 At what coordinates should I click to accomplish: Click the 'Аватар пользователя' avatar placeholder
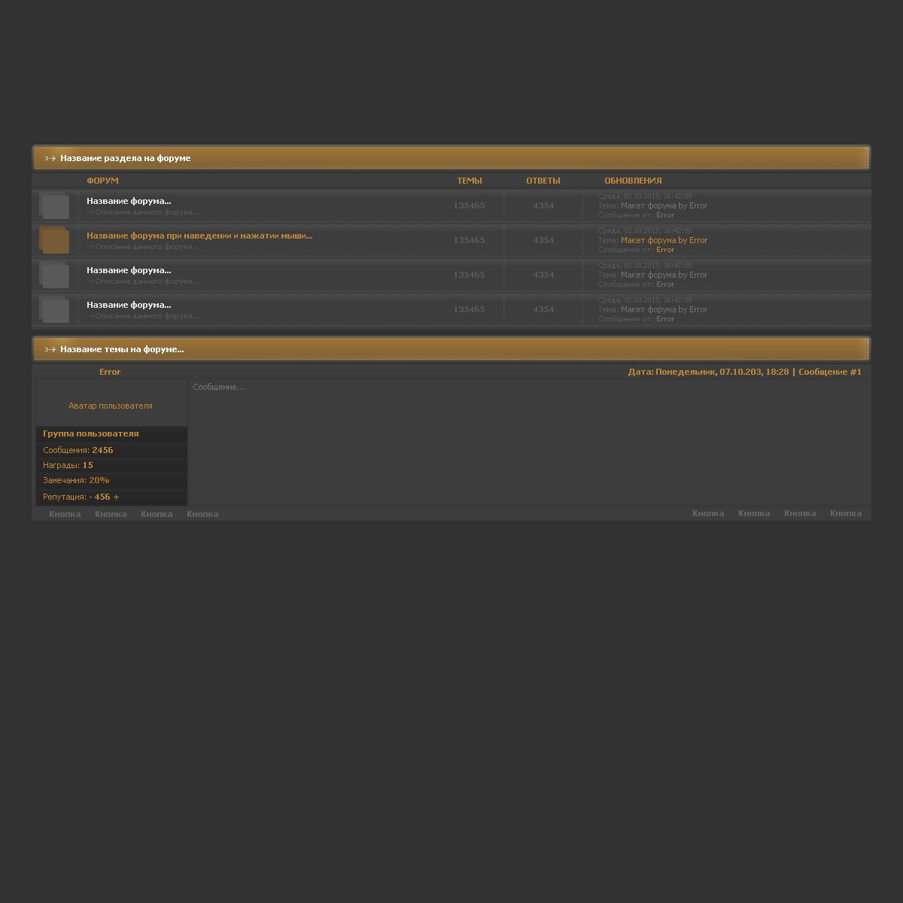click(x=111, y=406)
